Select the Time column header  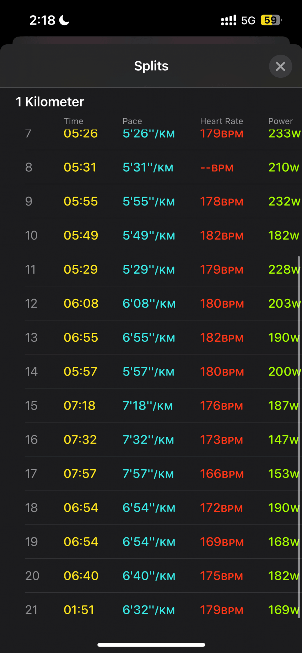coord(74,121)
